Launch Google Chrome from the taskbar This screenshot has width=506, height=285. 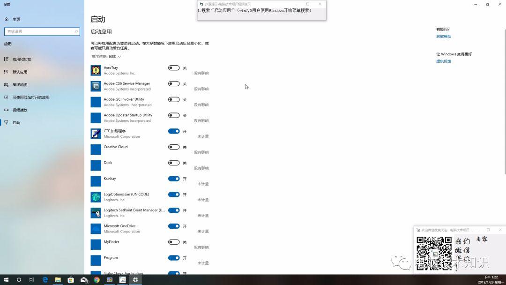tap(97, 280)
